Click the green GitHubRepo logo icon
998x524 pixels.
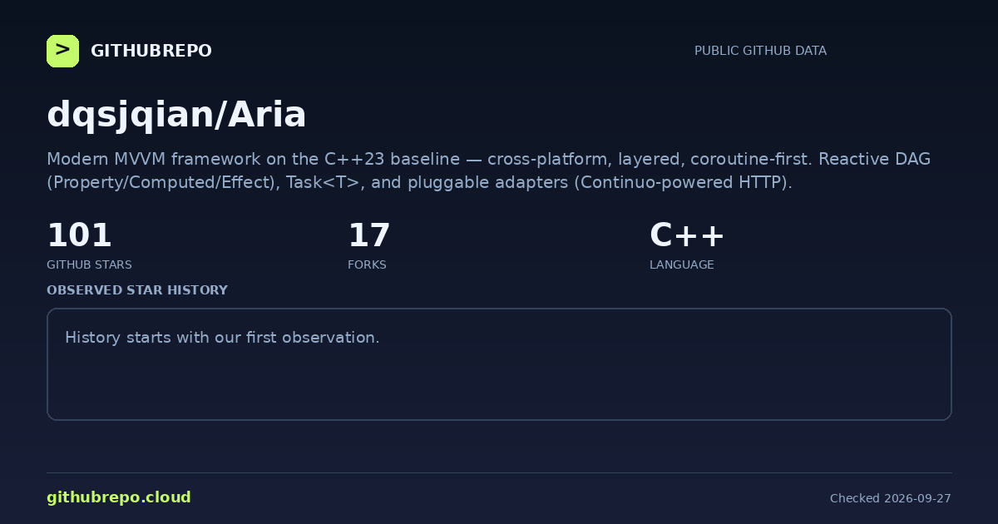[62, 51]
